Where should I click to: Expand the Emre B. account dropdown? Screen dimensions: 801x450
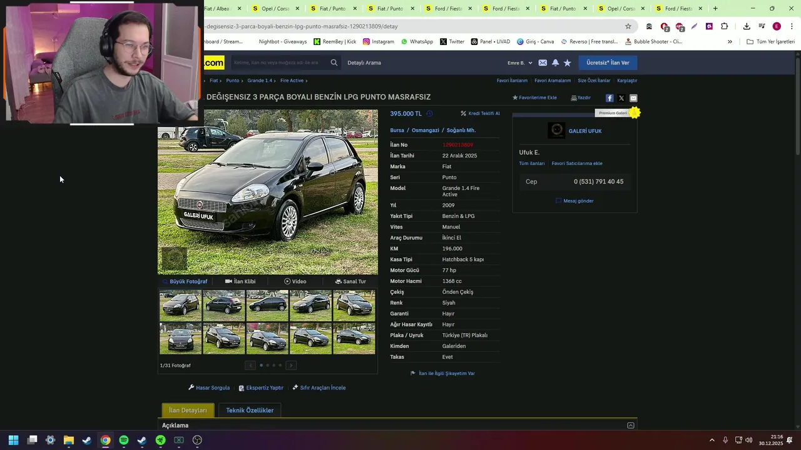[x=520, y=62]
